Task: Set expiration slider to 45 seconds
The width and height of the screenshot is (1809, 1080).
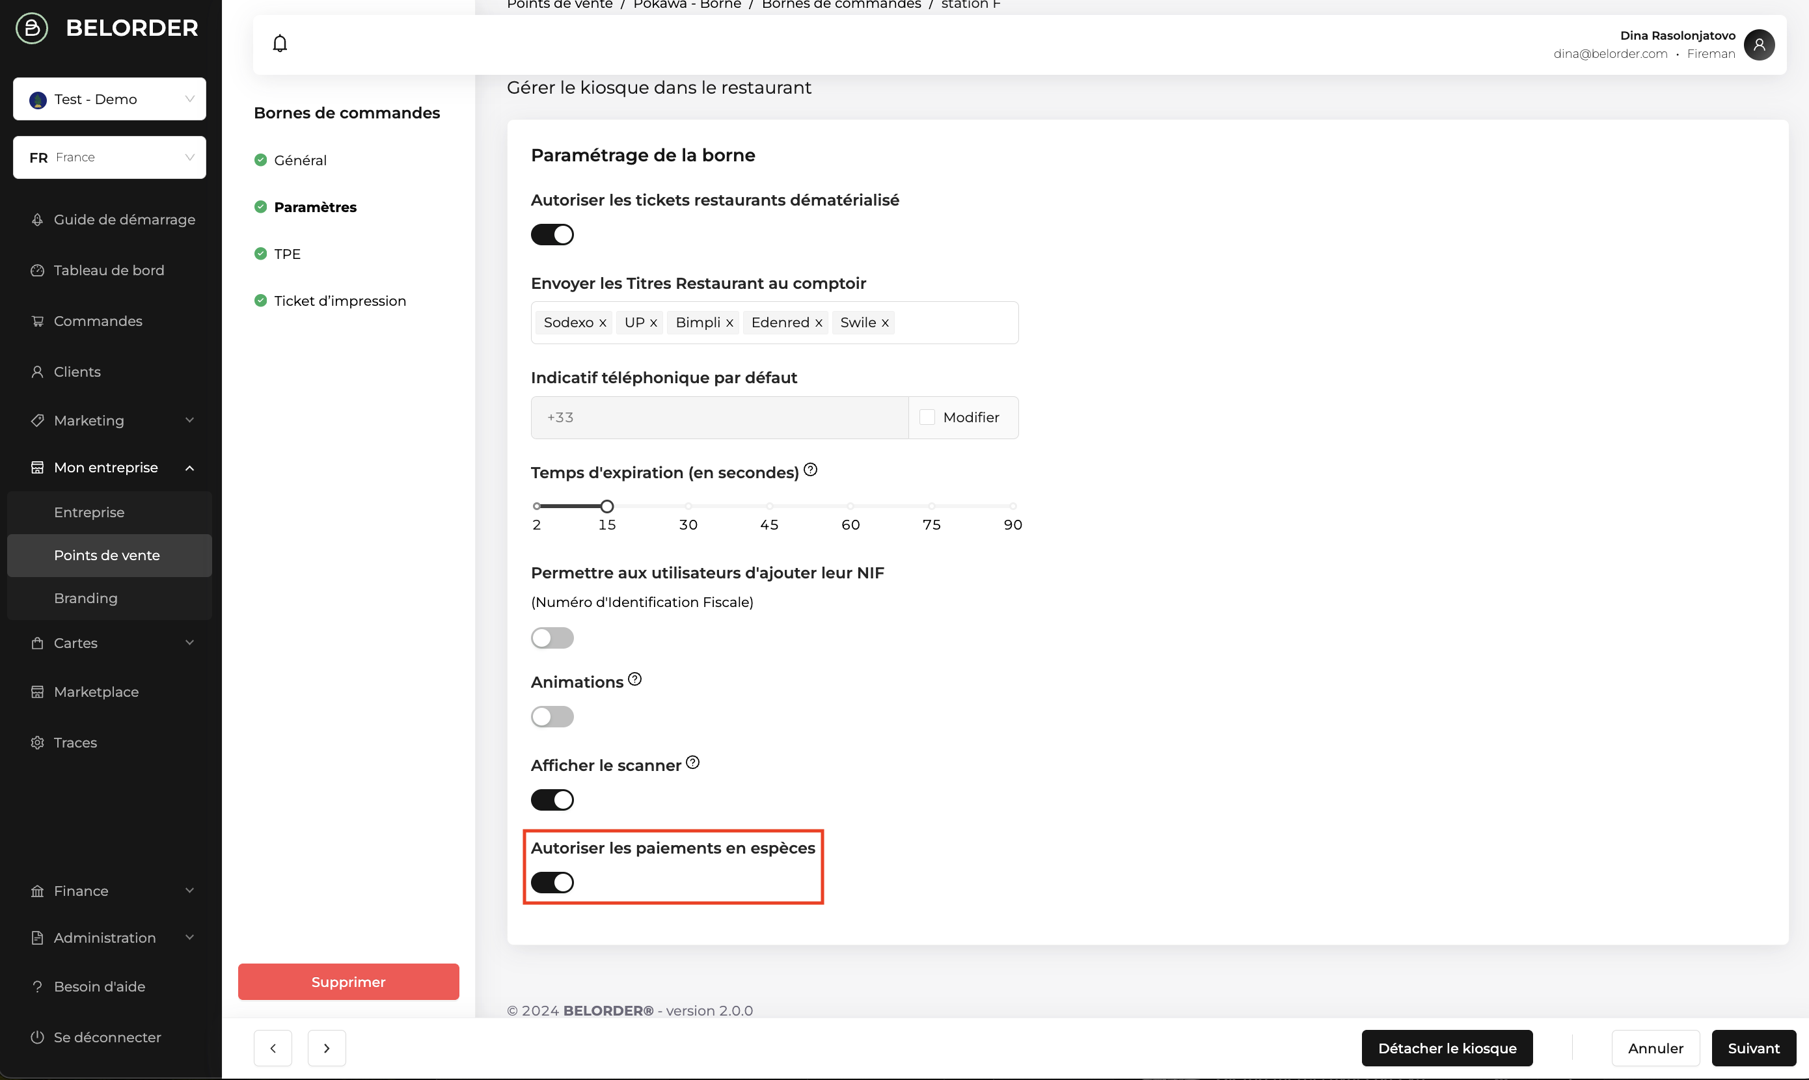Action: point(769,507)
